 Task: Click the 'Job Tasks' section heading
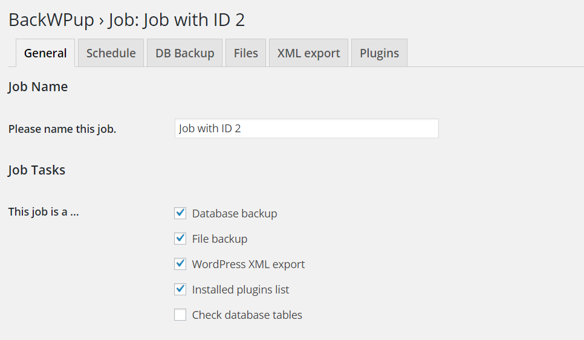pos(36,170)
